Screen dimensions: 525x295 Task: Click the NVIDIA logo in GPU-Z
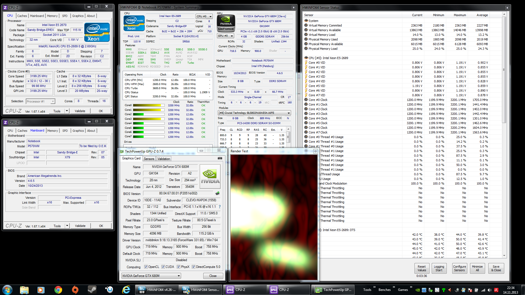(210, 177)
